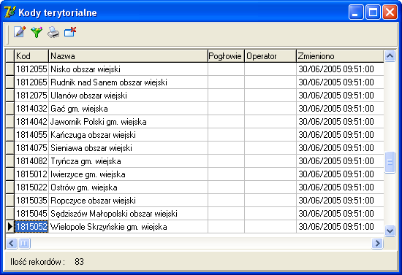Click 'Tryńcza gm. wiejska' name cell
Screen dimensions: 402x275
coord(128,161)
